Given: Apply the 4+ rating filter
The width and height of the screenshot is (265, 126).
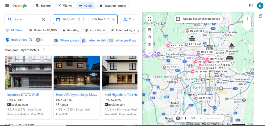Looking at the screenshot, I should tap(71, 30).
